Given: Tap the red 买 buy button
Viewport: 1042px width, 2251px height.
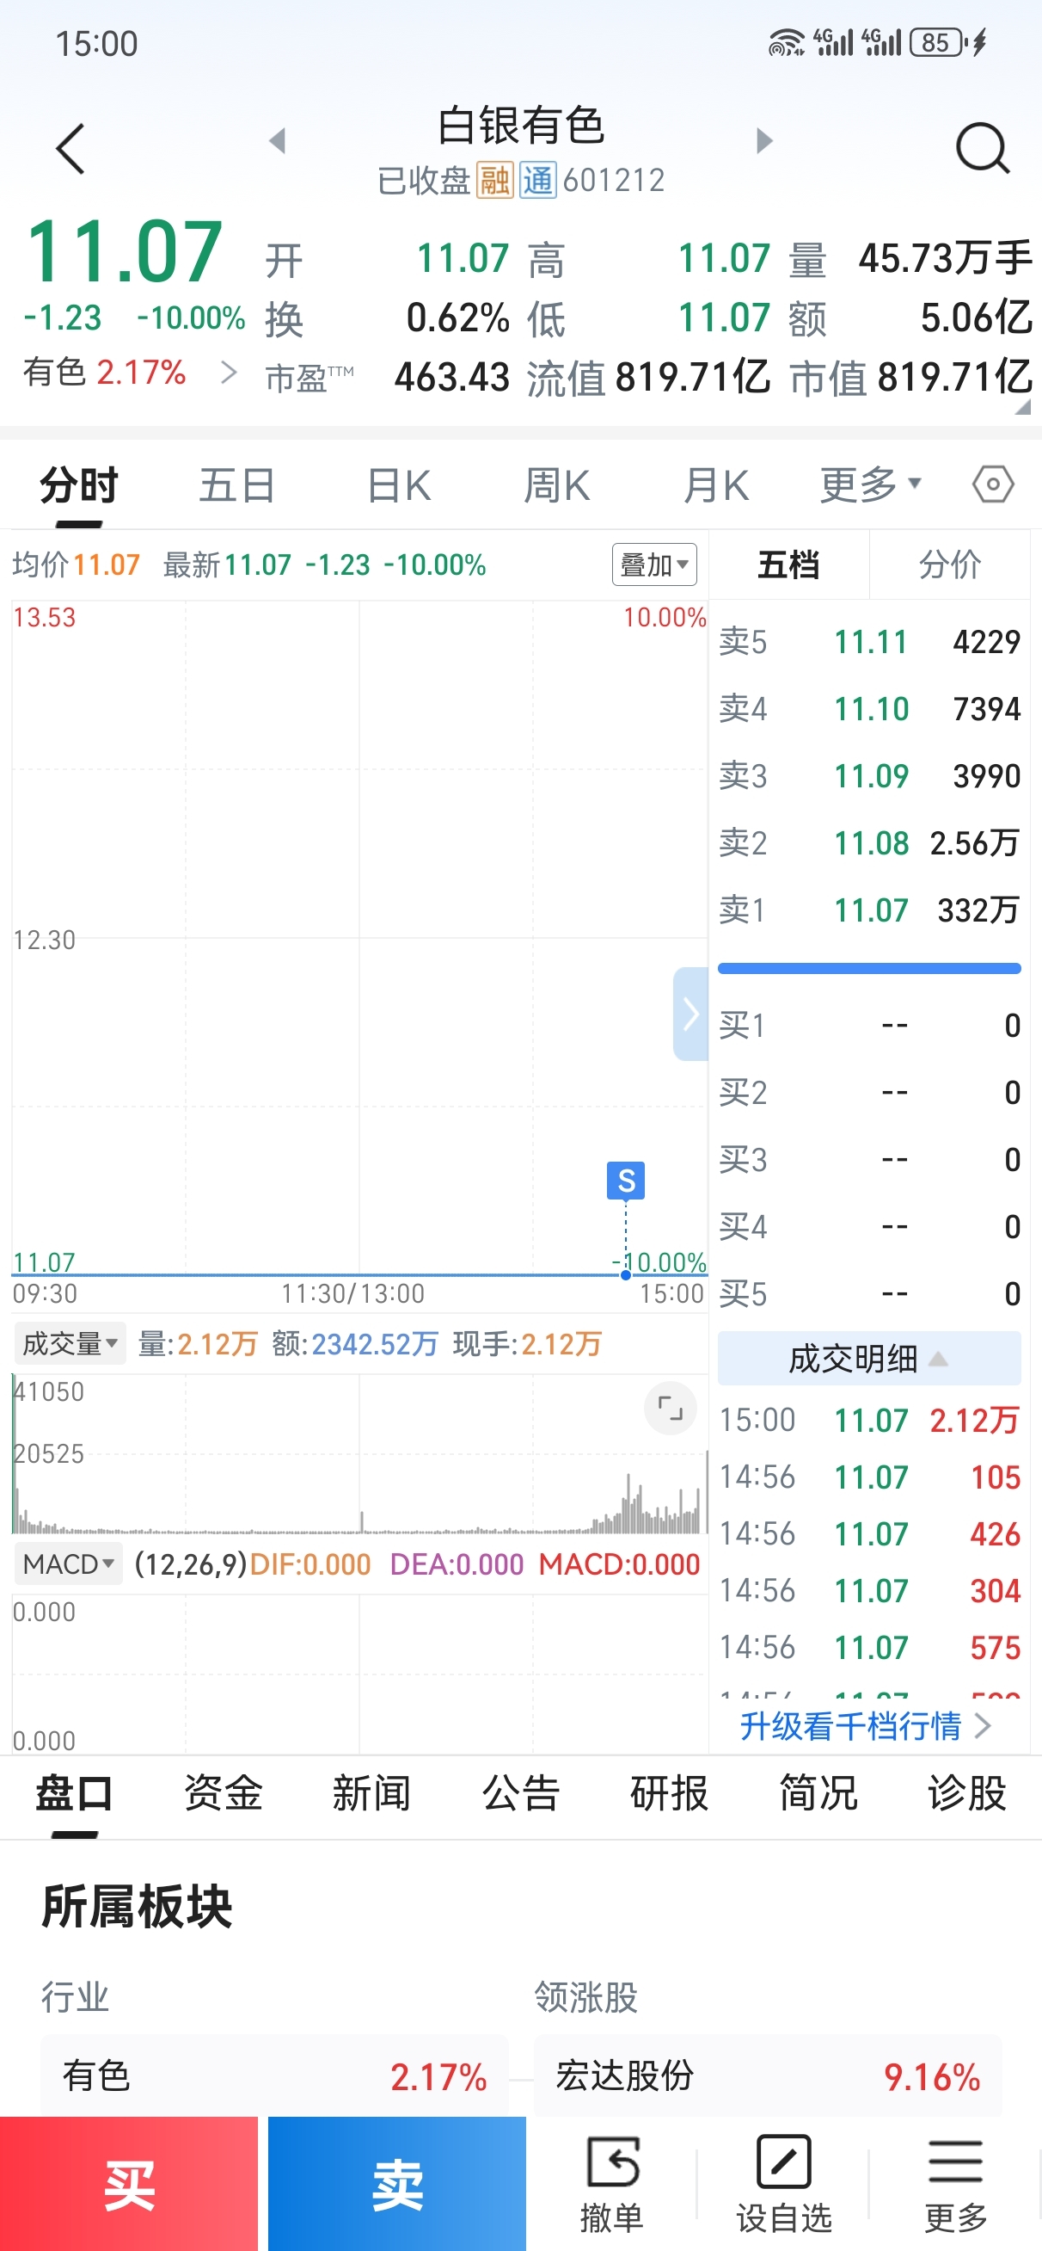Looking at the screenshot, I should click(x=129, y=2184).
